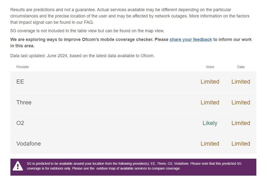Click O2's Likely voice coverage status
This screenshot has height=180, width=267.
[210, 123]
